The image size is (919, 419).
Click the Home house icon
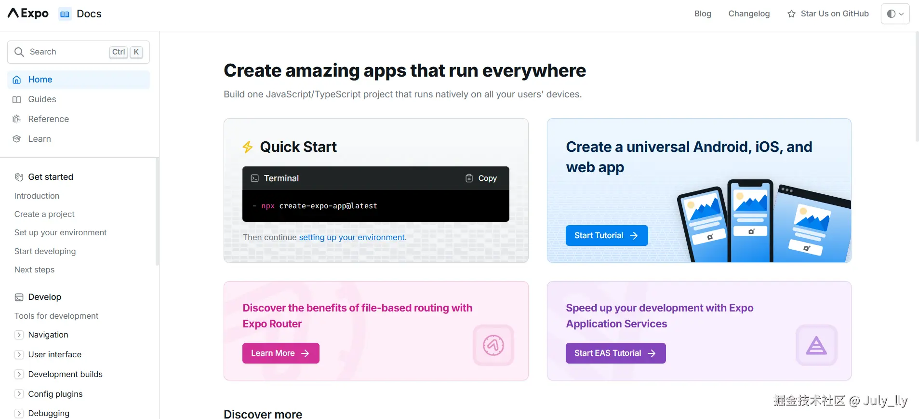coord(17,80)
